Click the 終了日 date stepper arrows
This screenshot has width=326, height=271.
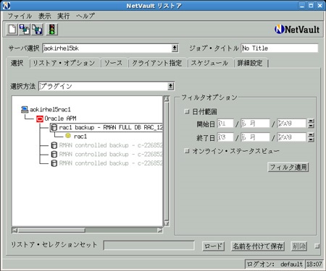pos(311,137)
